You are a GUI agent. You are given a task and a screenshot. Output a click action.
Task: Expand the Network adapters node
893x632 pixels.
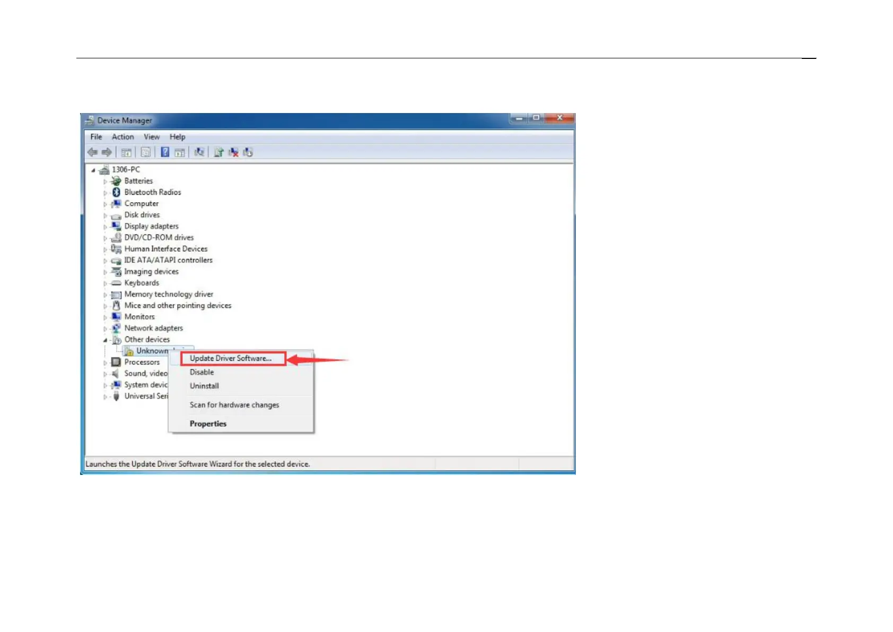point(105,329)
